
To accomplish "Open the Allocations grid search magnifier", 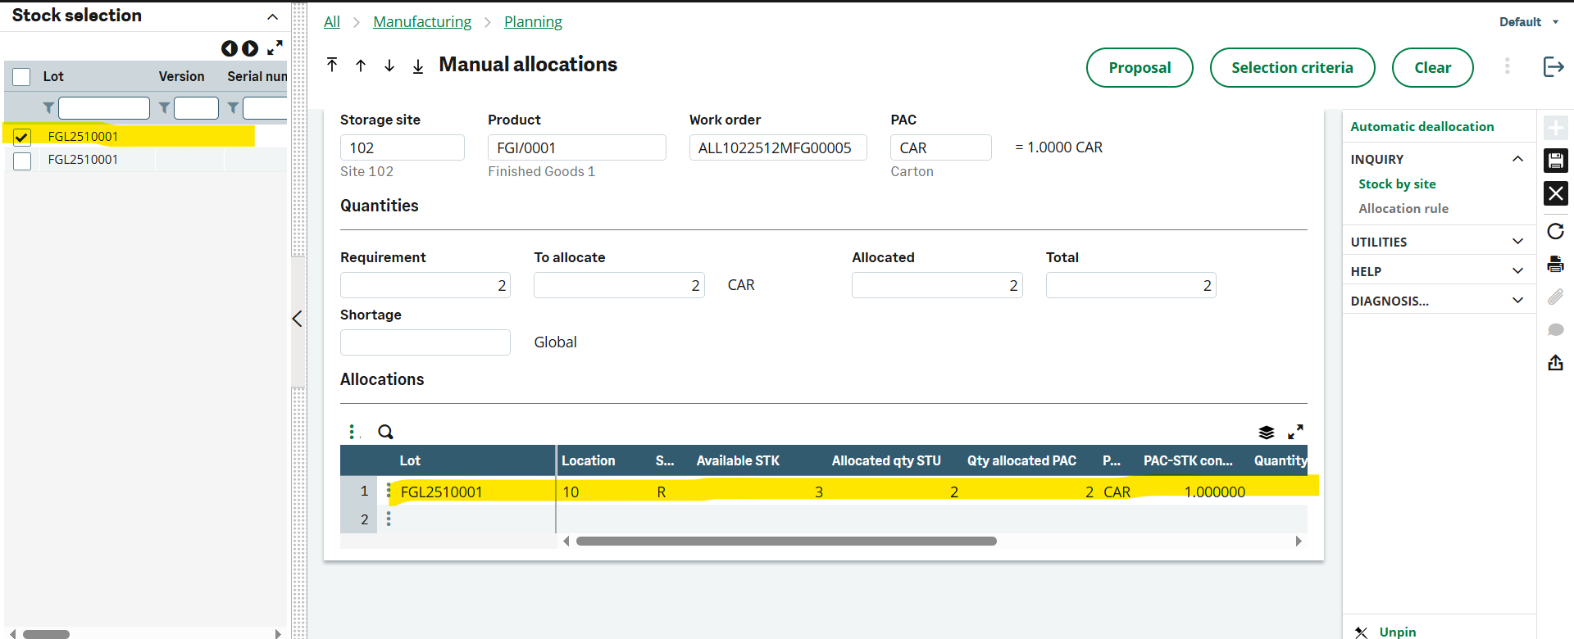I will point(385,432).
